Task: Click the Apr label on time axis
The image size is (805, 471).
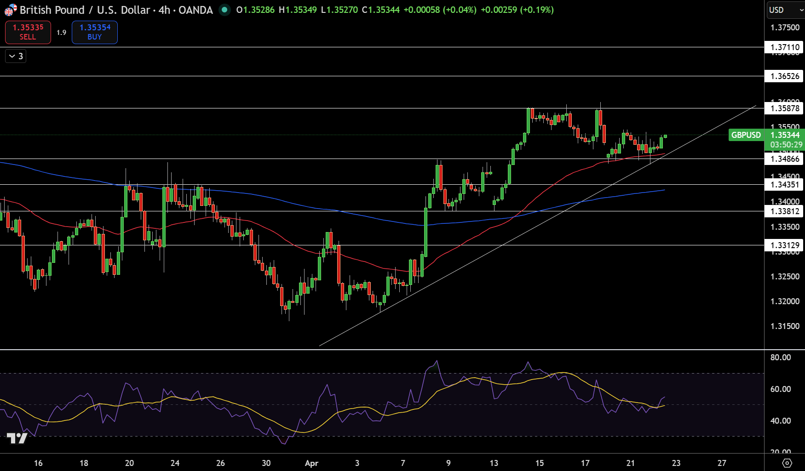Action: coord(311,463)
